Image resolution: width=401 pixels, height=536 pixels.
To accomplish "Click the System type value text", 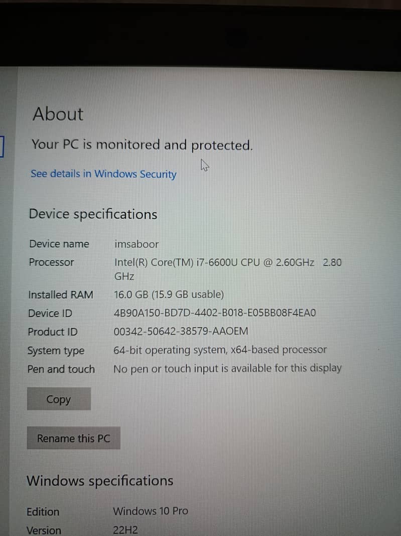I will (220, 350).
